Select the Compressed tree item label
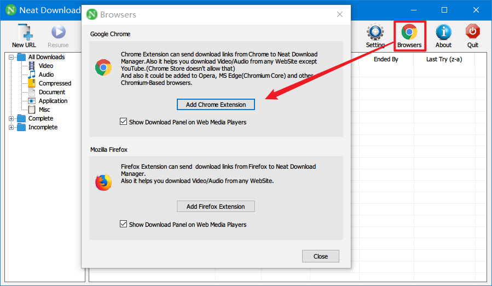The width and height of the screenshot is (492, 286). point(55,83)
